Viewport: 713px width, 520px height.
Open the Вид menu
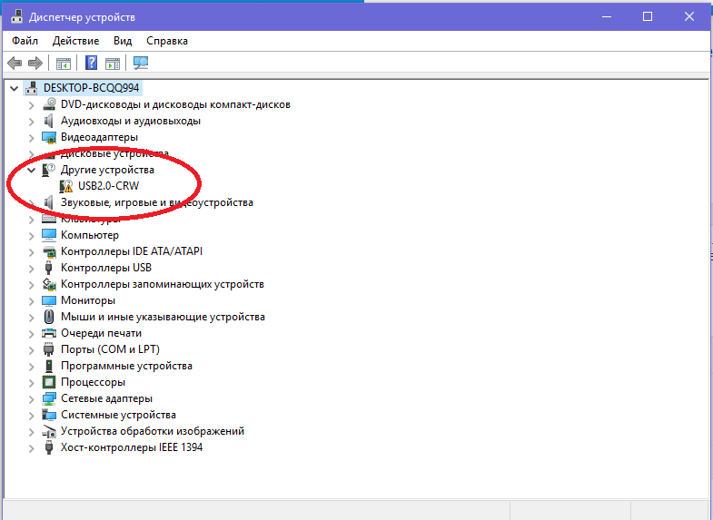123,41
